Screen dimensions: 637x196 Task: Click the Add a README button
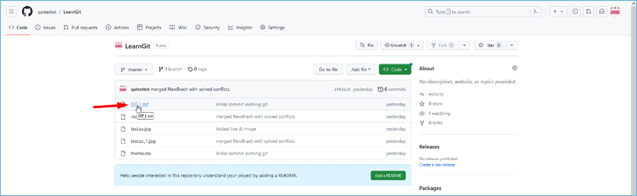pyautogui.click(x=388, y=176)
